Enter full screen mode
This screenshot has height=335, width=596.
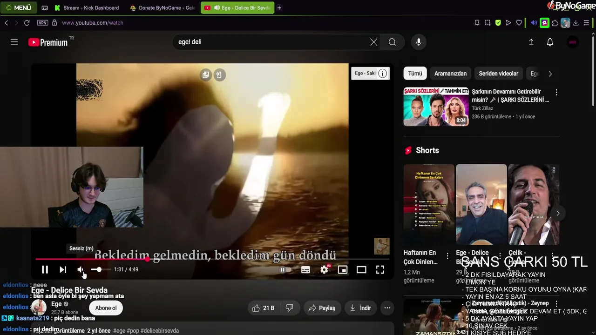pos(380,269)
